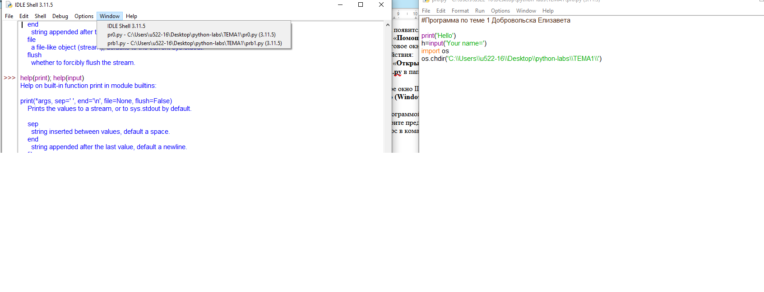Open the Run menu in the editor

(480, 11)
